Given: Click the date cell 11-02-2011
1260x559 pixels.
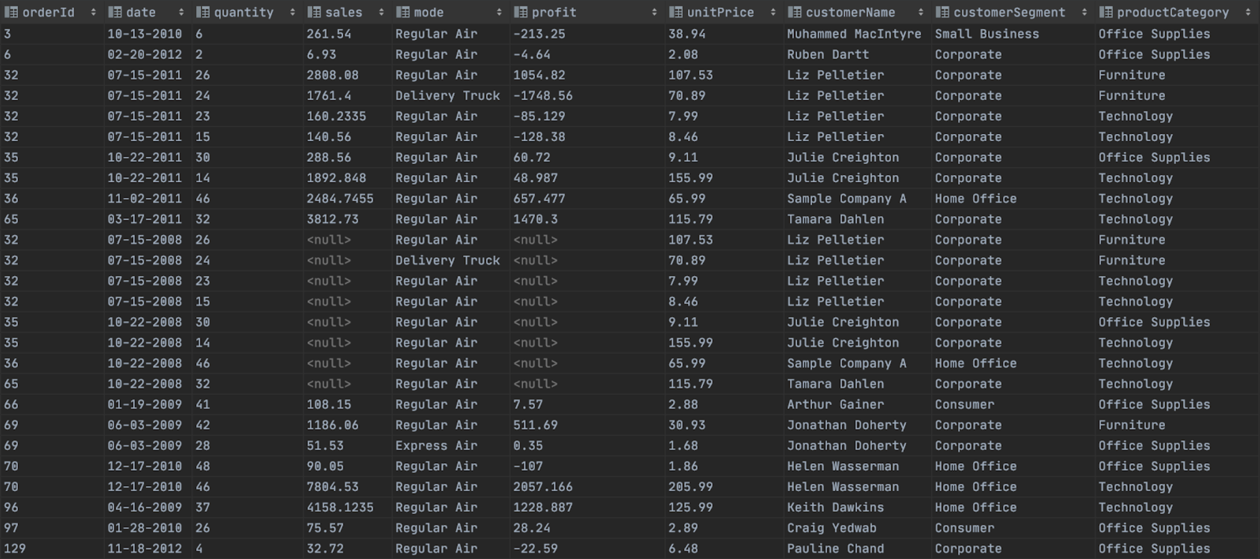Looking at the screenshot, I should [145, 198].
